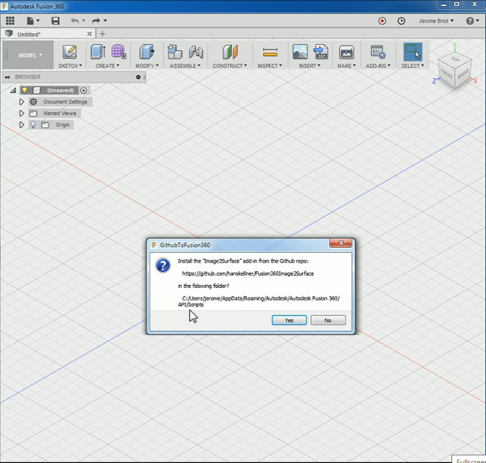The width and height of the screenshot is (486, 463).
Task: Select Document Settings in the browser
Action: coord(65,102)
